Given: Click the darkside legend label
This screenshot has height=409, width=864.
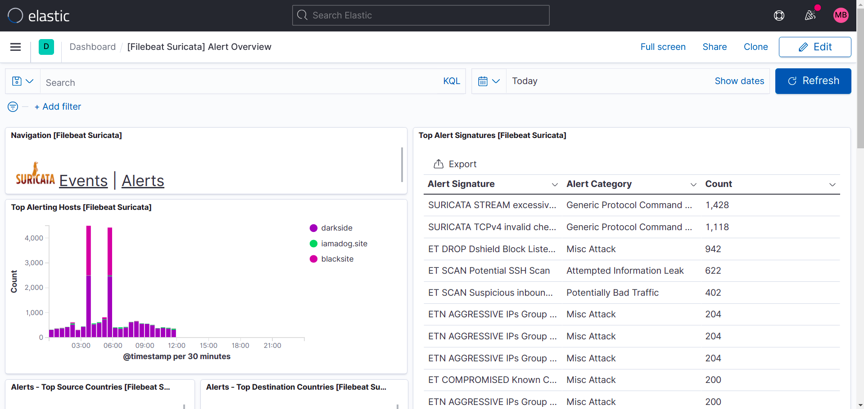Looking at the screenshot, I should pos(337,228).
